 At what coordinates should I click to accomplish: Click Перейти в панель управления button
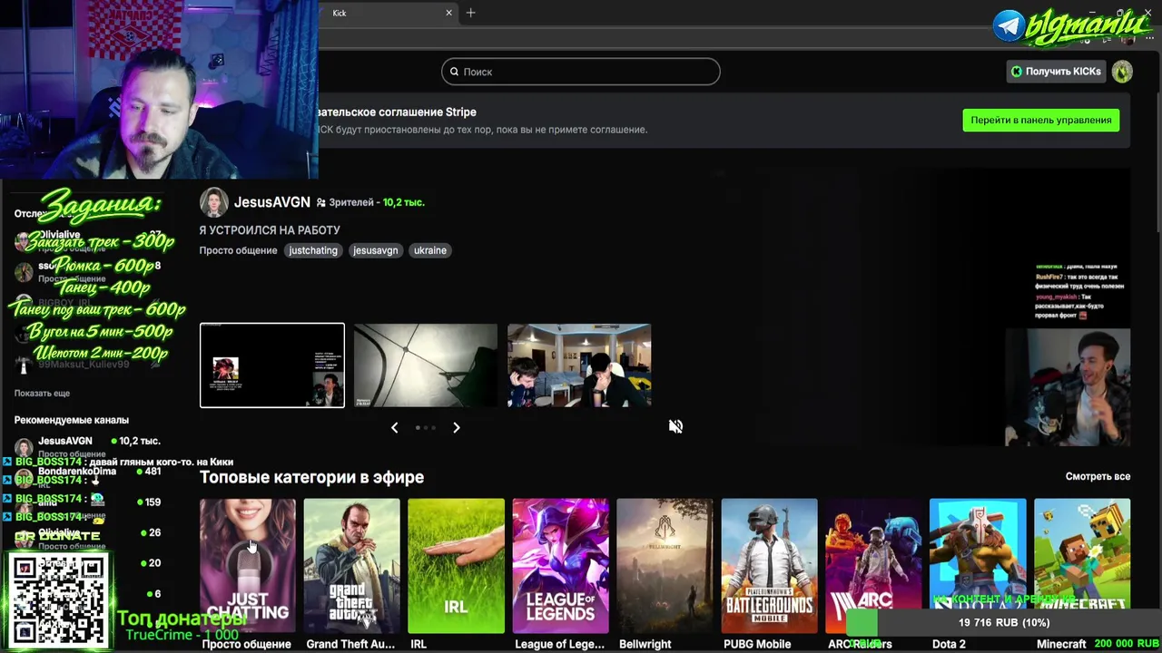[1041, 120]
